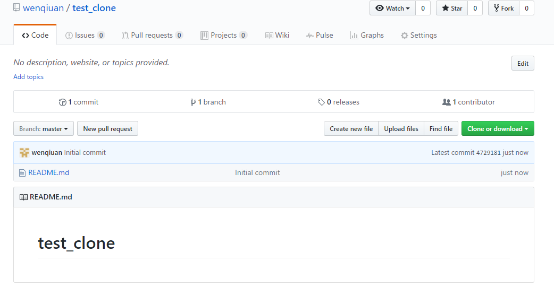This screenshot has width=554, height=305.
Task: Click Edit button for repository description
Action: [x=523, y=64]
